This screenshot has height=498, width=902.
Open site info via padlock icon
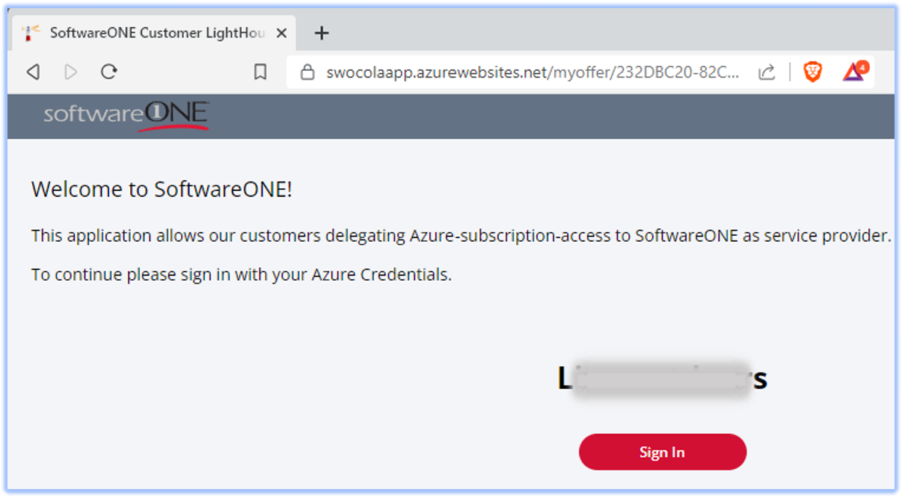click(x=306, y=72)
